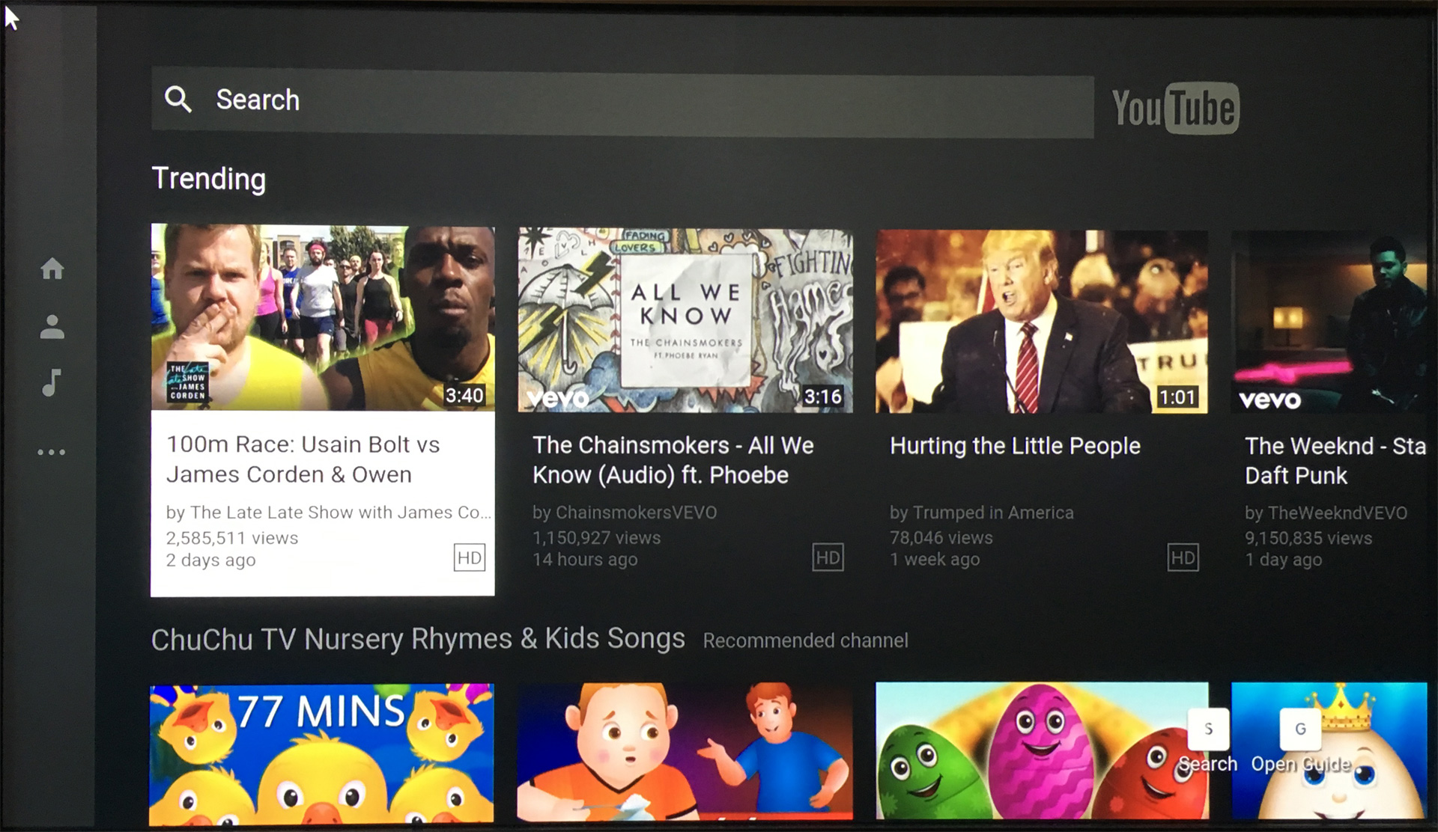
Task: Click the 'Hurting the Little People' title
Action: (x=1015, y=446)
